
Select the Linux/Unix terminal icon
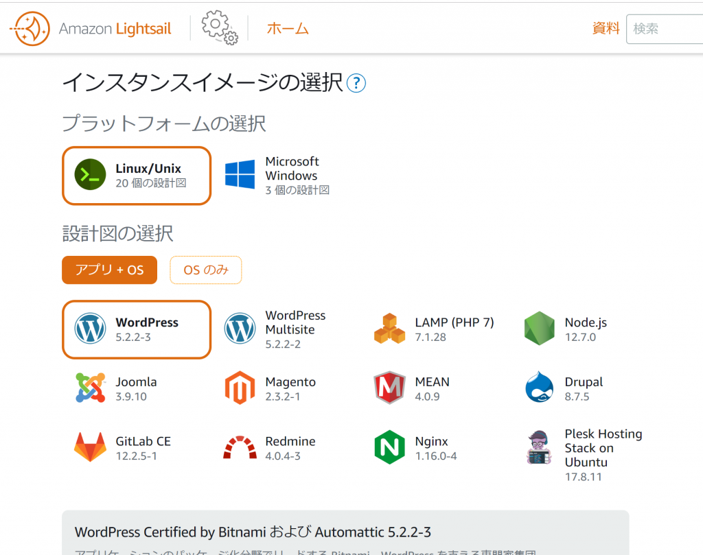[x=90, y=174]
